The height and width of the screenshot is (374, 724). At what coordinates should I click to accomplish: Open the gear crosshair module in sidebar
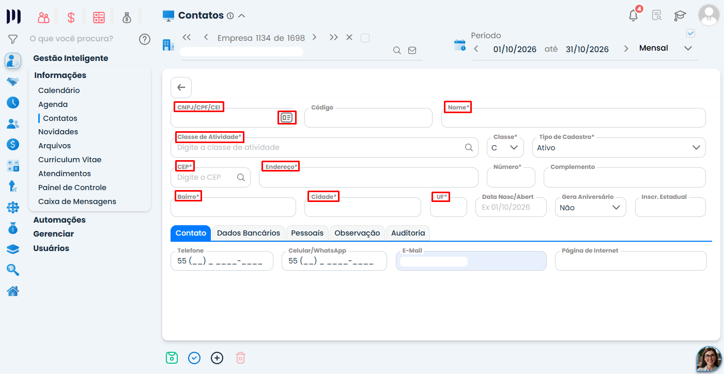(x=13, y=207)
